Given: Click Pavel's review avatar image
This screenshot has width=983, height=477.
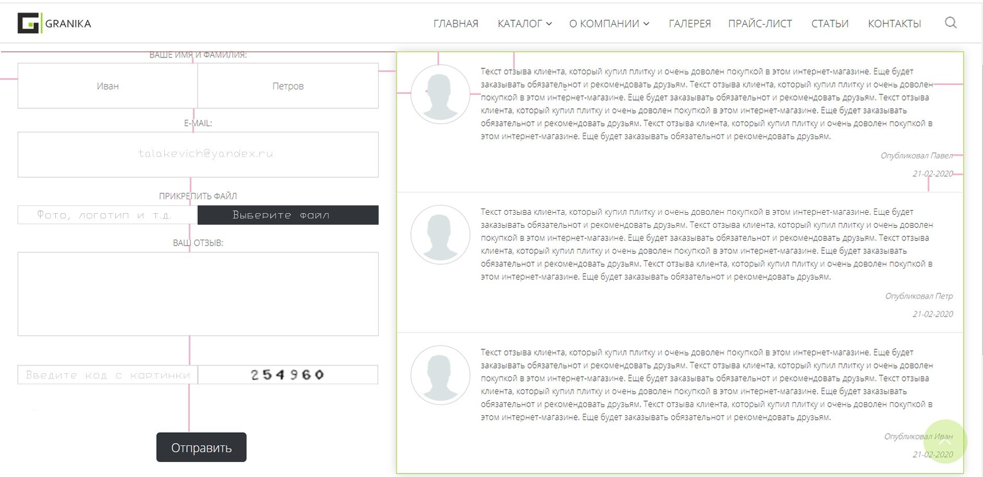Looking at the screenshot, I should tap(440, 94).
